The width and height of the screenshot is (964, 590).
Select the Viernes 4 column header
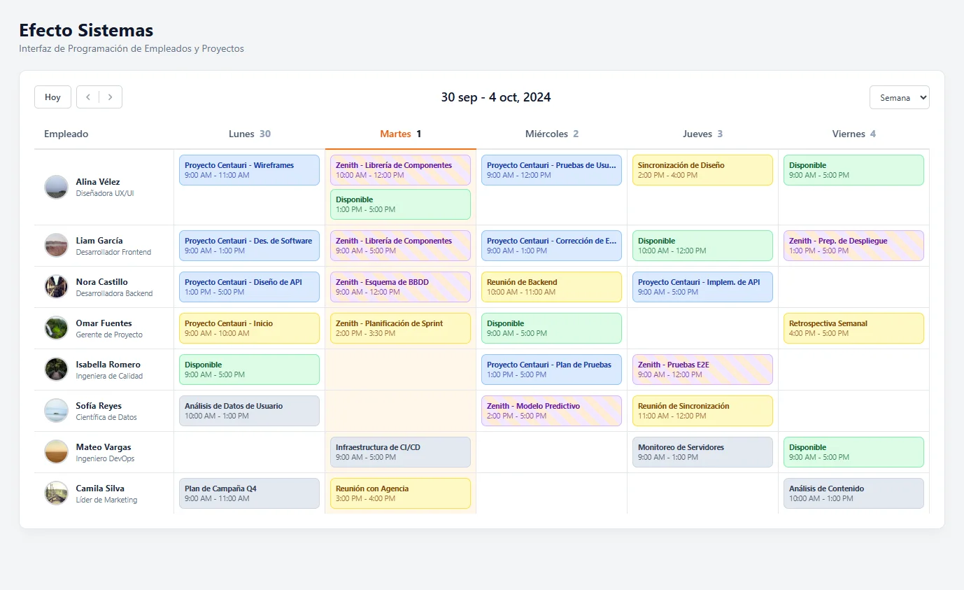[x=853, y=134]
